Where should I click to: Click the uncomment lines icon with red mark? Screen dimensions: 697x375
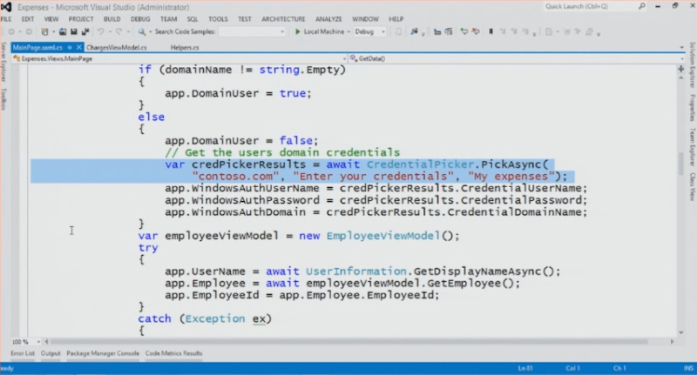pos(476,31)
